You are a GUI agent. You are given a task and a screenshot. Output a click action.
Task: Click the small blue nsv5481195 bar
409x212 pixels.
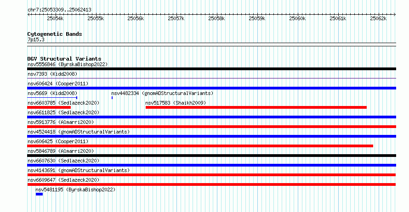pos(39,194)
